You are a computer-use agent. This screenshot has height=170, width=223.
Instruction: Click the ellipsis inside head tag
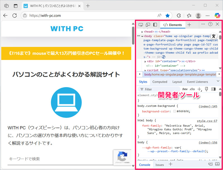coord(156,32)
